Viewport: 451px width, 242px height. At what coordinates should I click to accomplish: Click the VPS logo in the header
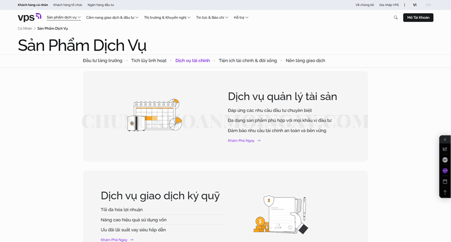pos(29,17)
